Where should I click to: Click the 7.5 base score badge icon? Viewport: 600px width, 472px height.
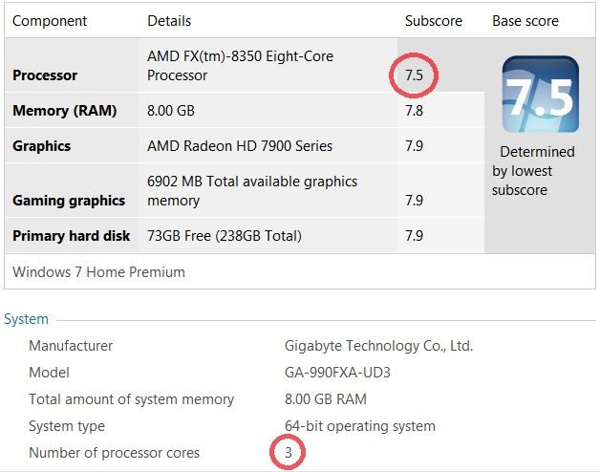tap(541, 94)
